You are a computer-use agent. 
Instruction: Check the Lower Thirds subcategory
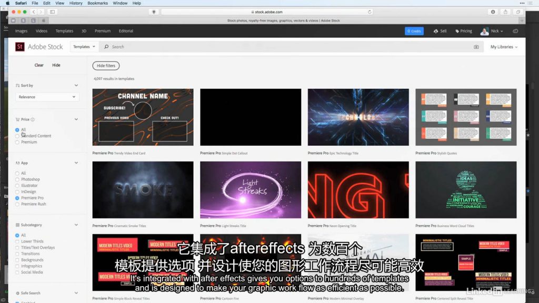(x=17, y=241)
